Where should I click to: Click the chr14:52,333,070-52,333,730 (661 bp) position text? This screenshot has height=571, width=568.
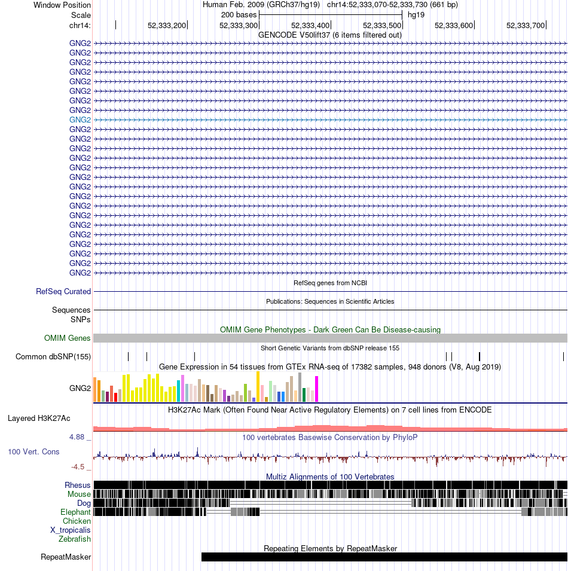pyautogui.click(x=392, y=5)
